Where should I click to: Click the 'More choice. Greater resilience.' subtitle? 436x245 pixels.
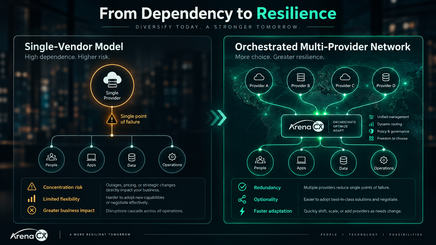(x=280, y=57)
